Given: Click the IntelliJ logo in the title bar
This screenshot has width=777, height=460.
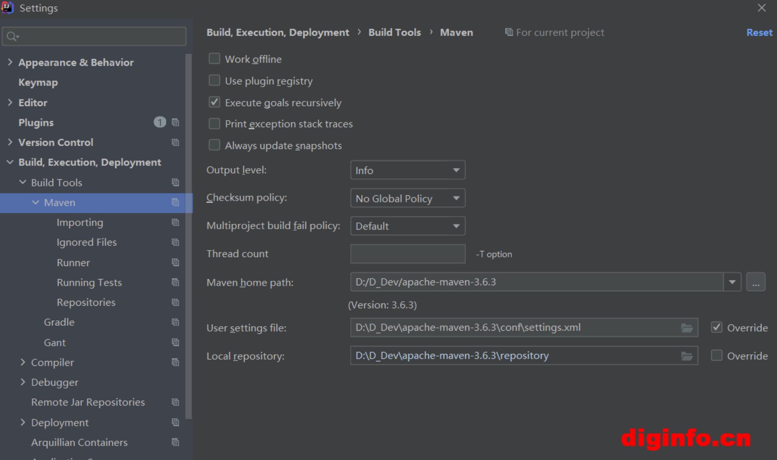Looking at the screenshot, I should pyautogui.click(x=7, y=8).
